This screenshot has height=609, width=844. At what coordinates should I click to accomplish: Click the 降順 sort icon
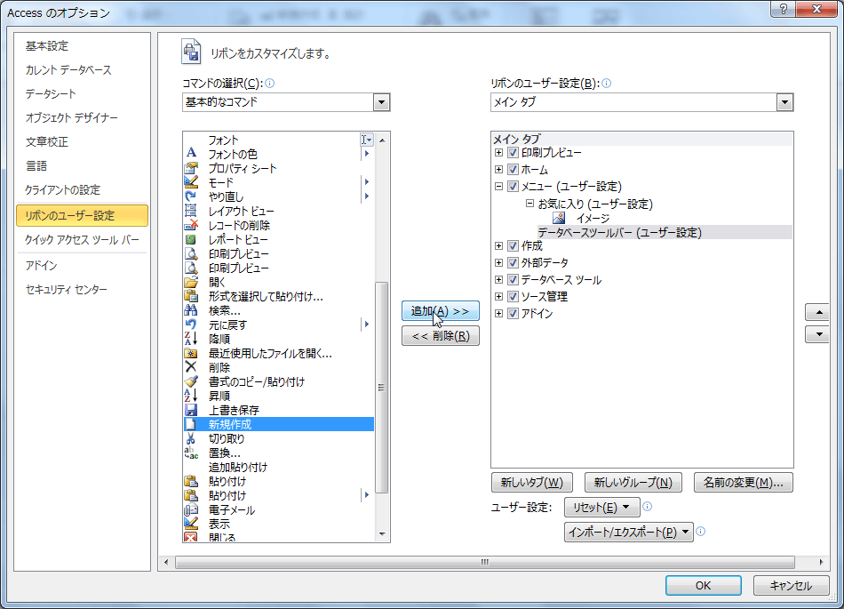pyautogui.click(x=191, y=339)
